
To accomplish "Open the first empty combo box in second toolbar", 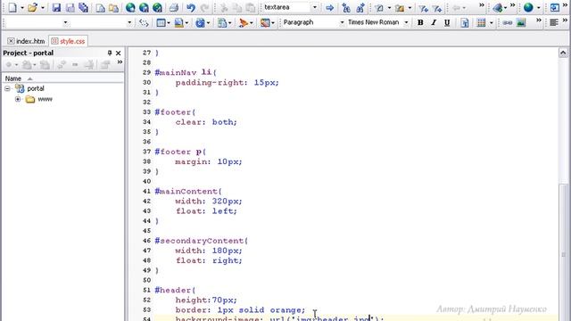I will tap(65, 22).
